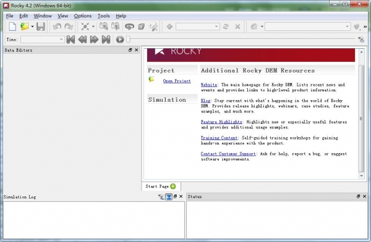Click the plus add icon
This screenshot has width=371, height=242.
point(169,27)
